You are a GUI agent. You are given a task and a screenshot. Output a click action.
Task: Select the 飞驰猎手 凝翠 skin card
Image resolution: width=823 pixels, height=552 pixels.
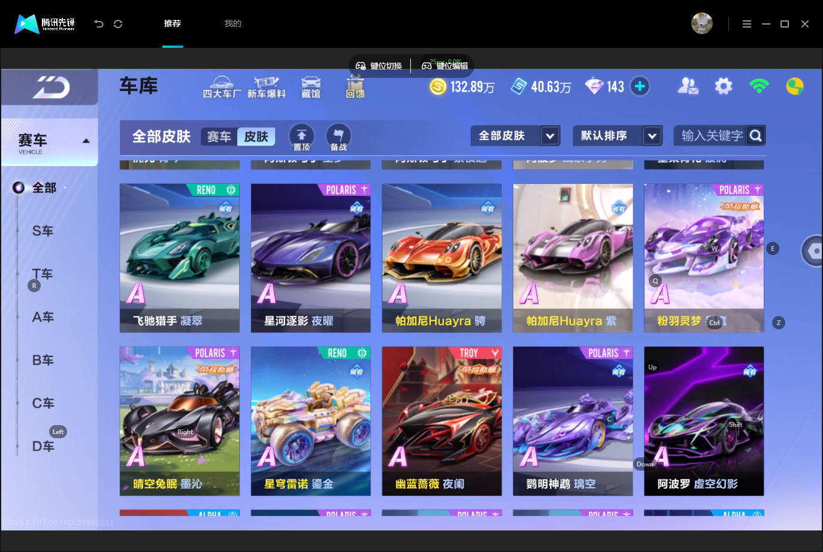[x=180, y=258]
